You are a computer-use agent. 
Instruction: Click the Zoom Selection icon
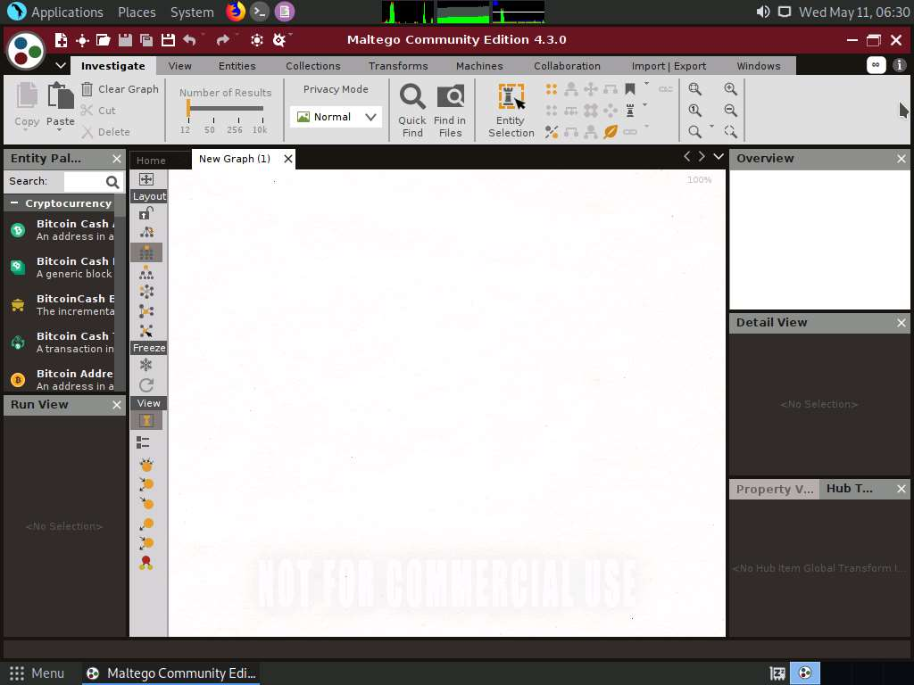point(730,132)
